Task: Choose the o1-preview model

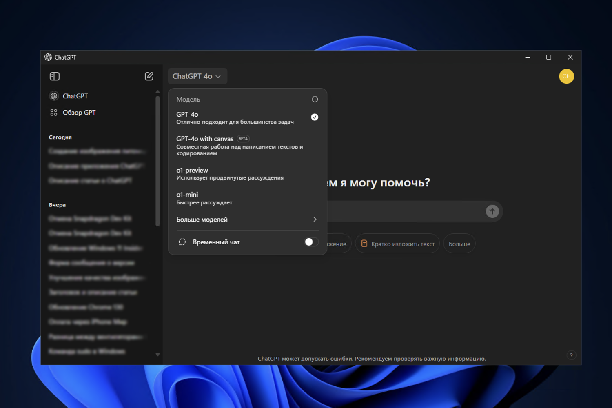Action: pyautogui.click(x=247, y=173)
